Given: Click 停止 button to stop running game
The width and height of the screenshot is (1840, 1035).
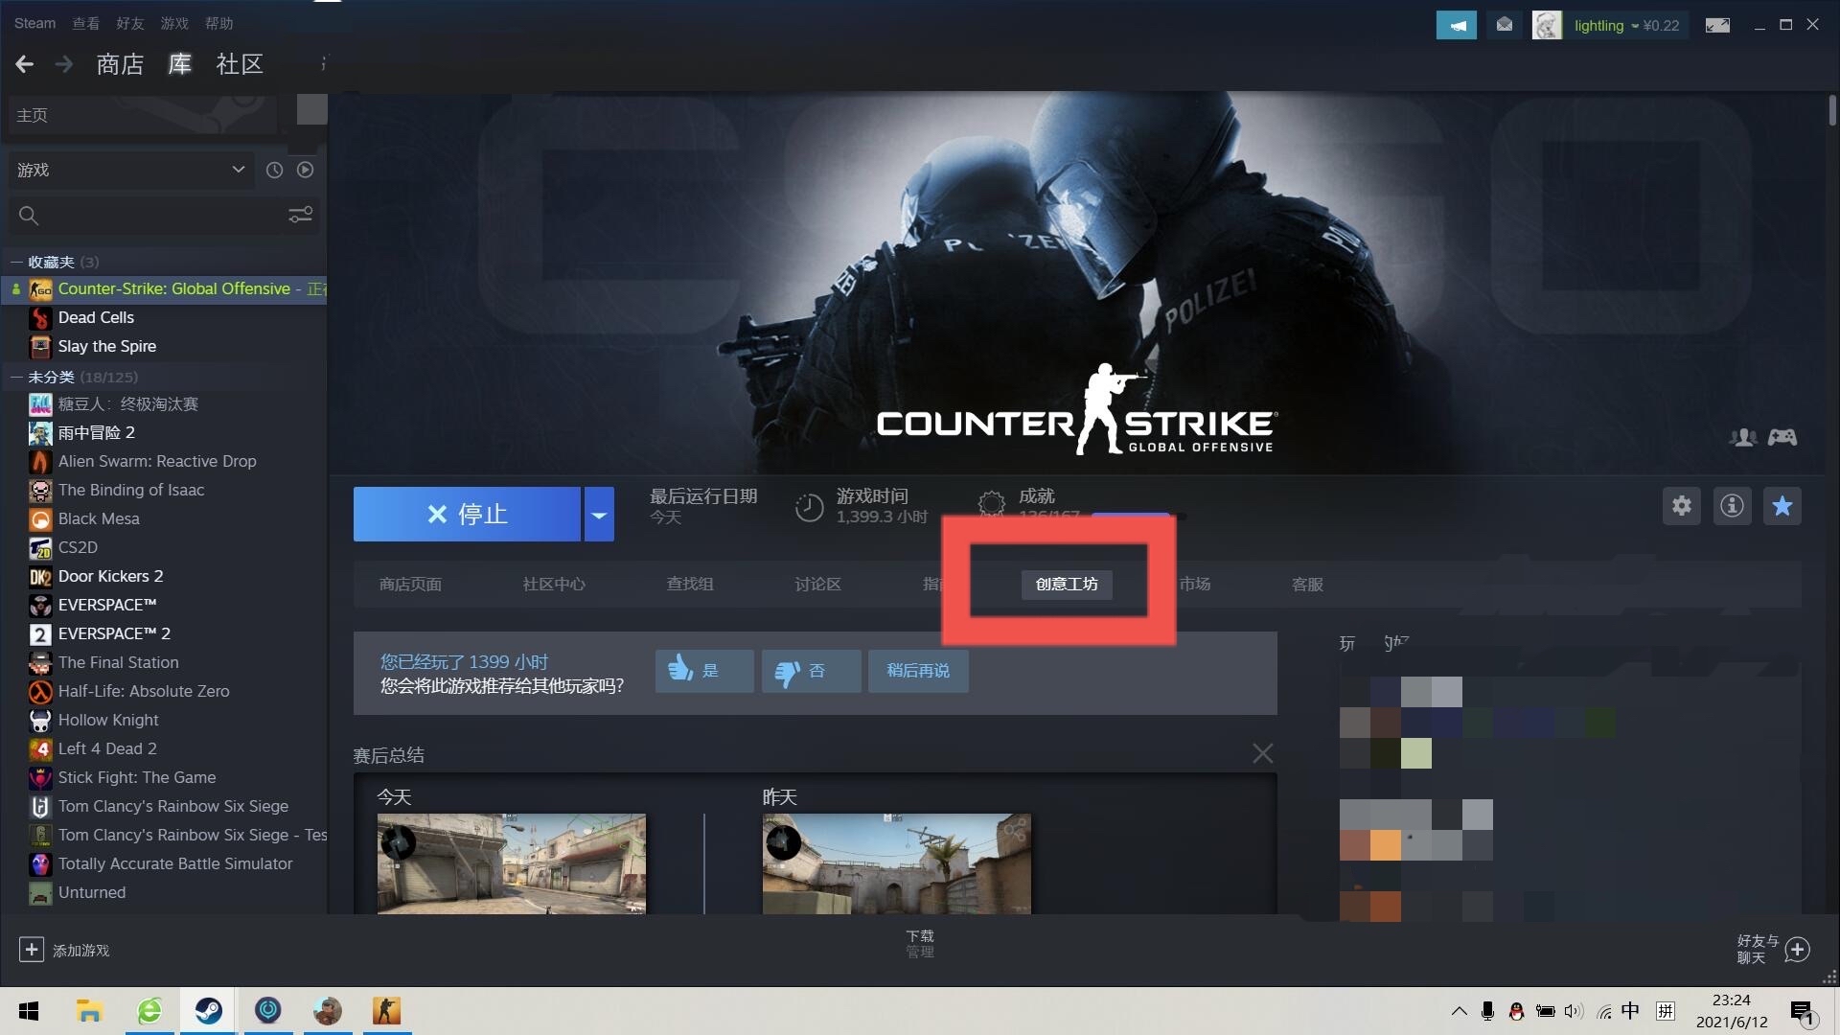Looking at the screenshot, I should (467, 515).
